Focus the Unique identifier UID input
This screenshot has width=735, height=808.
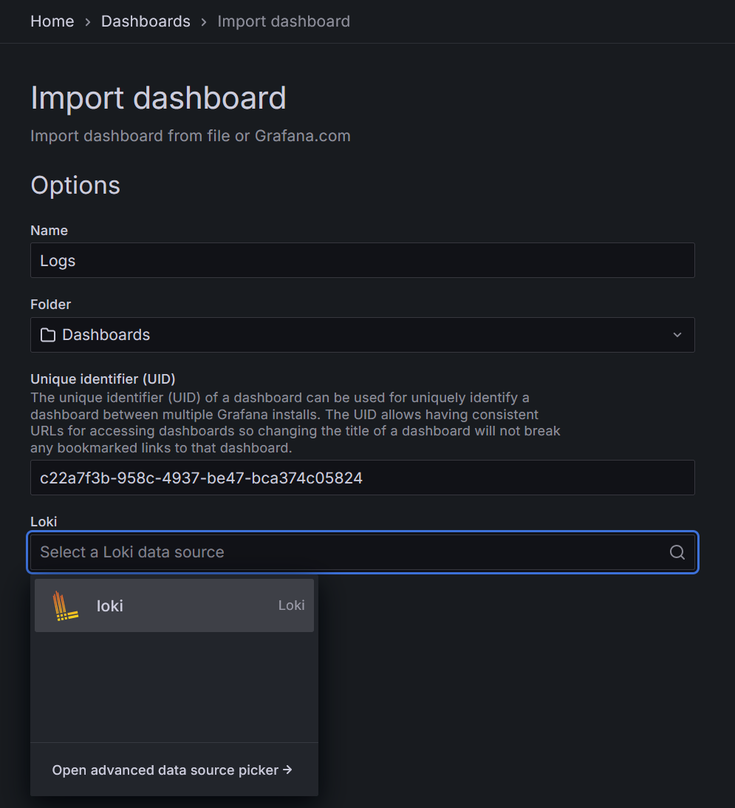[x=362, y=477]
